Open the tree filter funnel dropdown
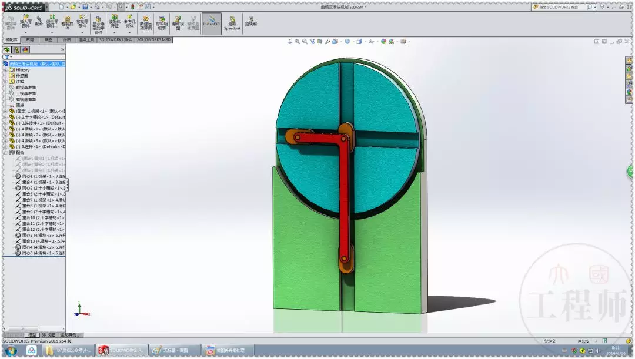 click(x=8, y=57)
